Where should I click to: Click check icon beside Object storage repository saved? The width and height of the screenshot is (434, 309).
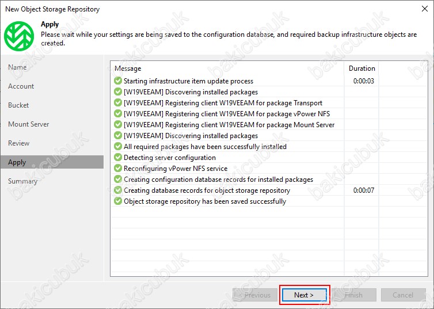tap(118, 201)
